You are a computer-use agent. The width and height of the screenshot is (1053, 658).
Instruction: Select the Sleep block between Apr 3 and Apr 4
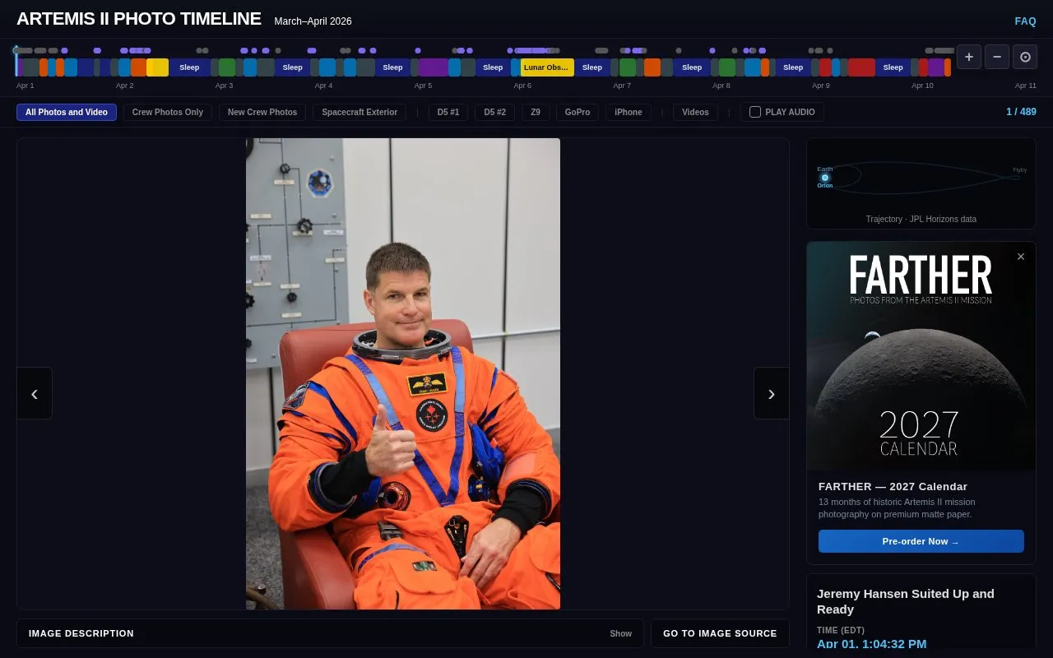293,67
